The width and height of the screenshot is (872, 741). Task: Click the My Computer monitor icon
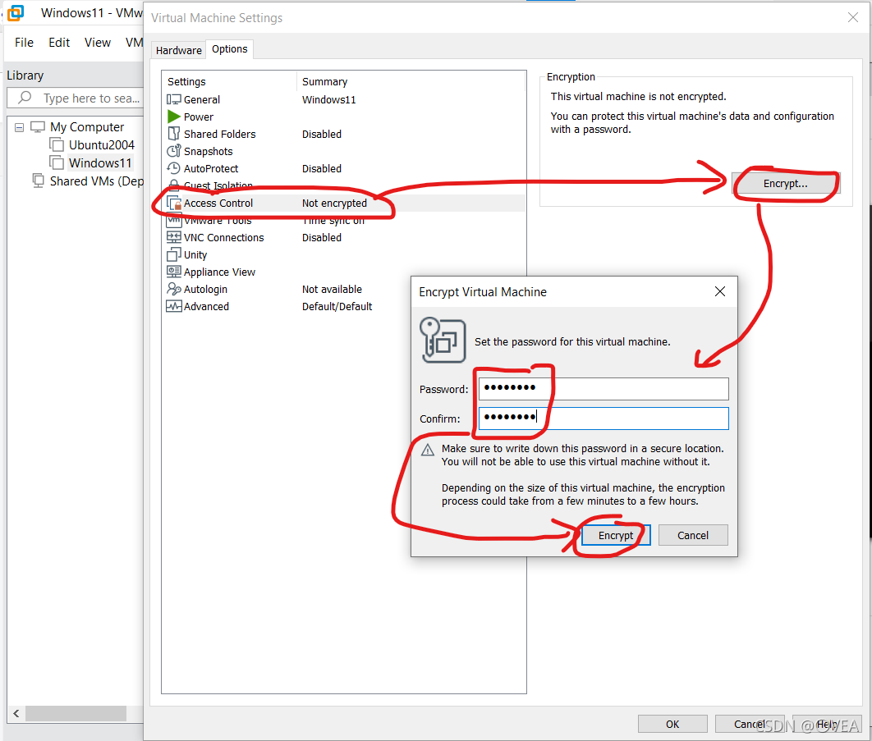tap(37, 126)
